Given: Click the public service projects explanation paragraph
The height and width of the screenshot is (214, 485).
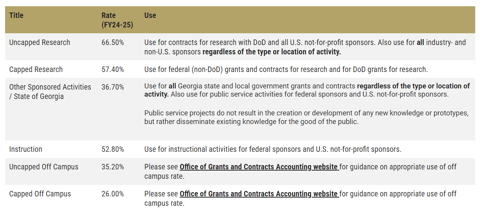Looking at the screenshot, I should pos(306,117).
